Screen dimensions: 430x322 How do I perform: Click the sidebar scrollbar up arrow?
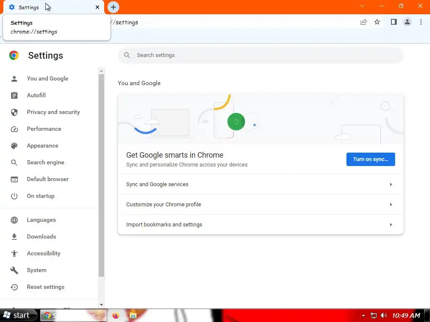click(102, 71)
